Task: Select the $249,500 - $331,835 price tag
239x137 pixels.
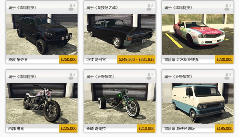Action: pyautogui.click(x=137, y=59)
